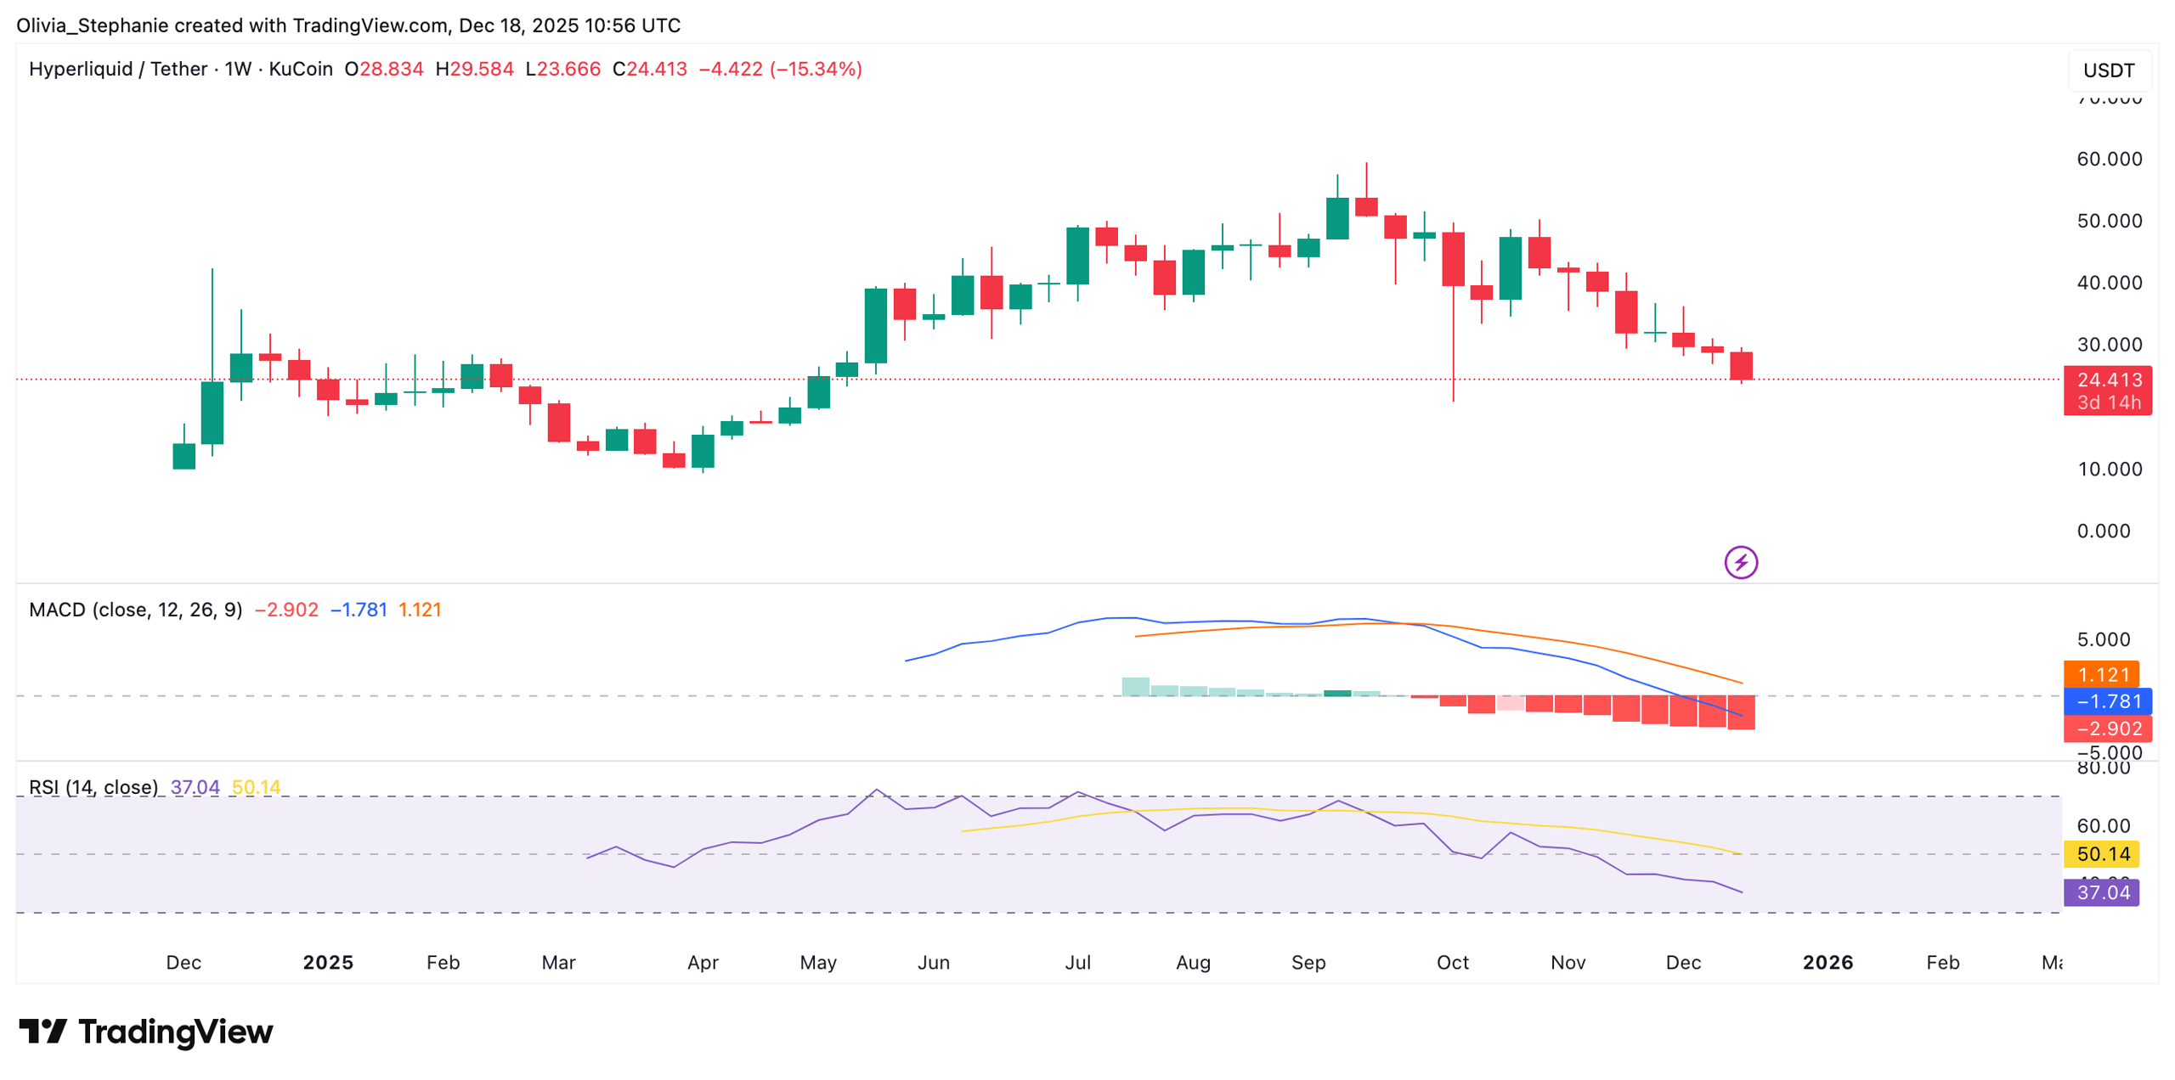Screen dimensions: 2175x1080
Task: Click the TradingView logo
Action: (143, 1032)
